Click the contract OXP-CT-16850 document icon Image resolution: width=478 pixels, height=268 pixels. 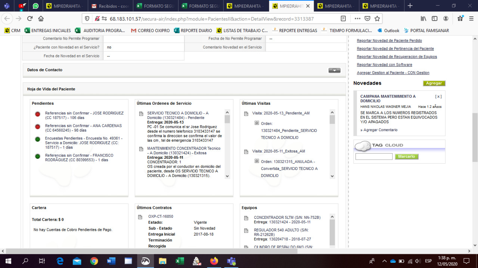[140, 217]
